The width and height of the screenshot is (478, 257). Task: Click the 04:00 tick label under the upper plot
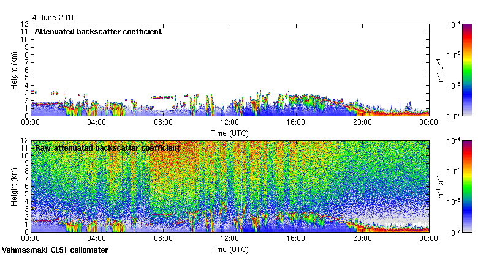point(97,122)
